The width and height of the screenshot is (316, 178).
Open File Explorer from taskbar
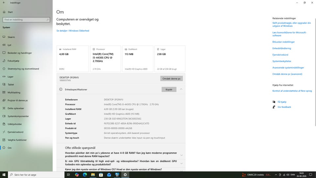click(x=93, y=175)
